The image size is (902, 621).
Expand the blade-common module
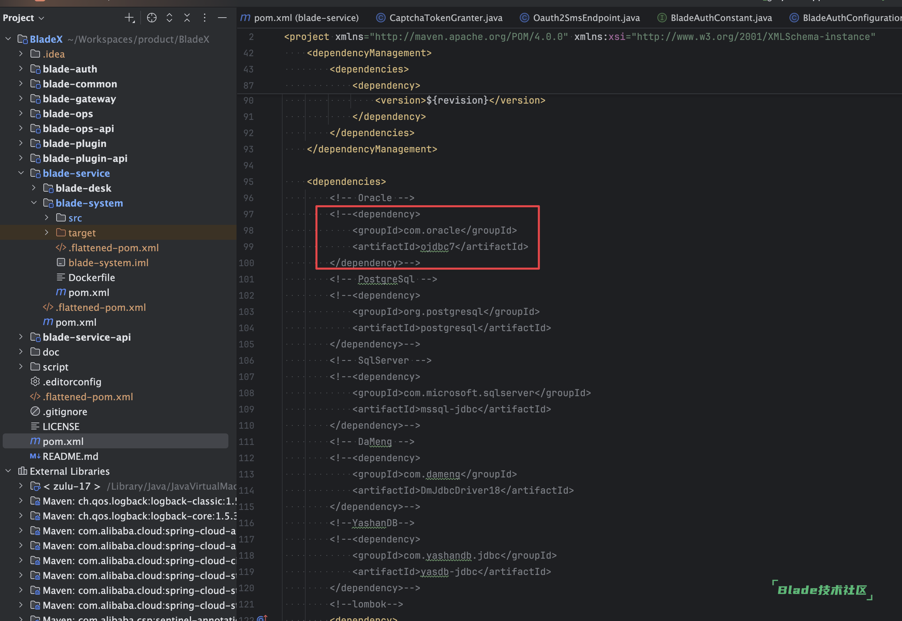21,84
